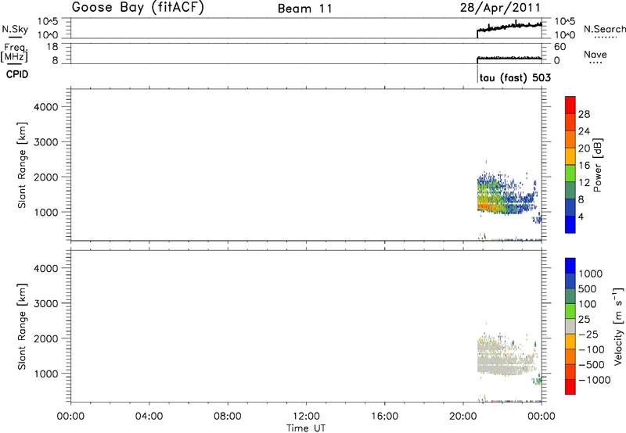Screen dimensions: 626x433
Task: Click the blue bottom power swatch below 4
Action: click(570, 224)
